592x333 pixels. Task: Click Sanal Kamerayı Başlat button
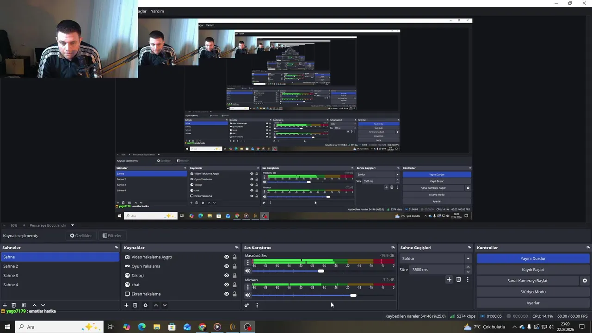[x=527, y=281]
